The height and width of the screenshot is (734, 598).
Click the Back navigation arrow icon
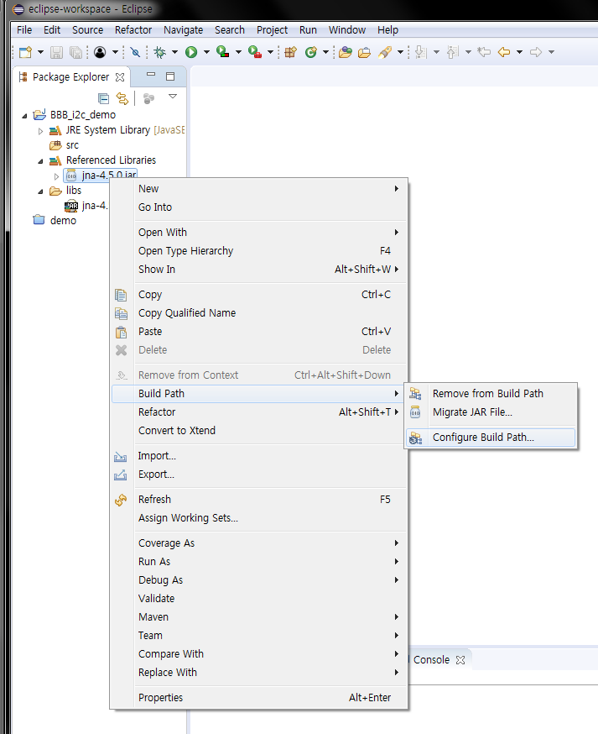[x=504, y=52]
